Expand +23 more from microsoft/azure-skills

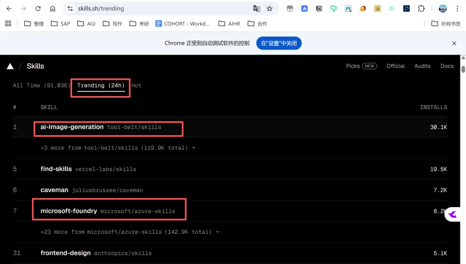pyautogui.click(x=130, y=232)
